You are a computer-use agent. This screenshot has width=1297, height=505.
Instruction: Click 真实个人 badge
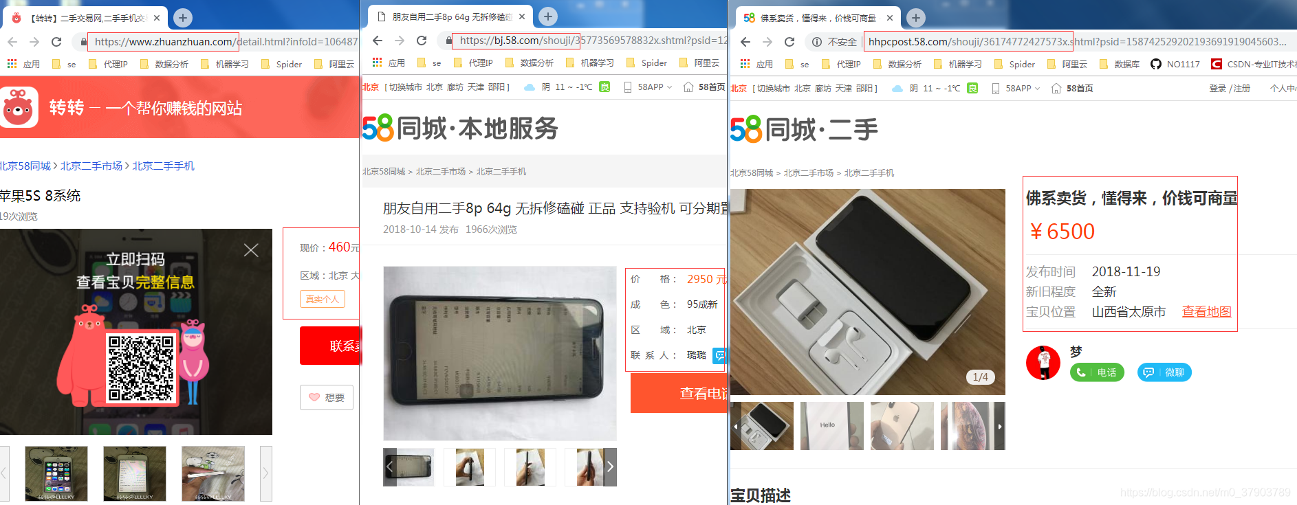323,299
